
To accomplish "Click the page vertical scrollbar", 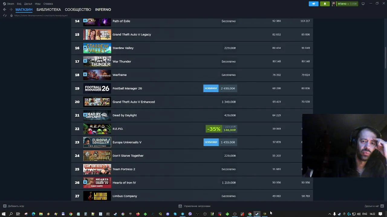I will tap(385, 57).
